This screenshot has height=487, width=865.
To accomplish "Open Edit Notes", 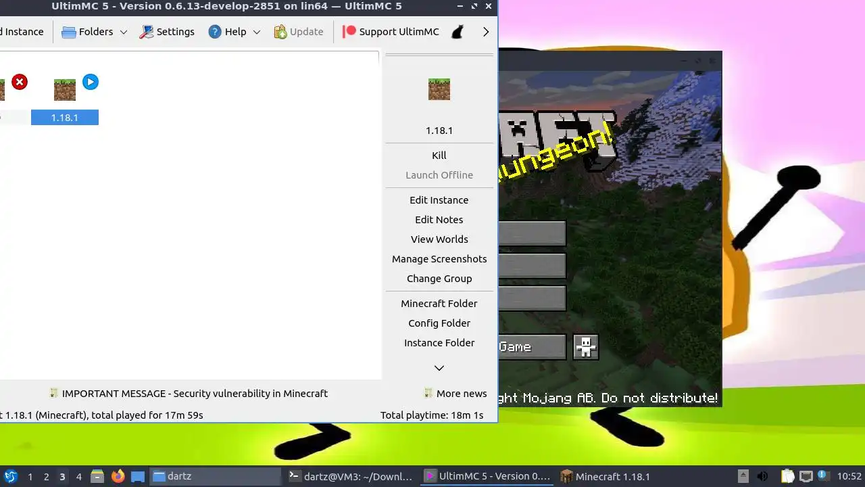I will [x=439, y=220].
